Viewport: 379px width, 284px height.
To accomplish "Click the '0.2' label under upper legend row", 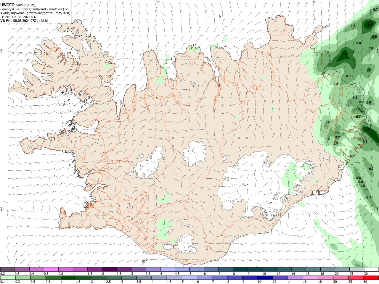I will point(2,274).
